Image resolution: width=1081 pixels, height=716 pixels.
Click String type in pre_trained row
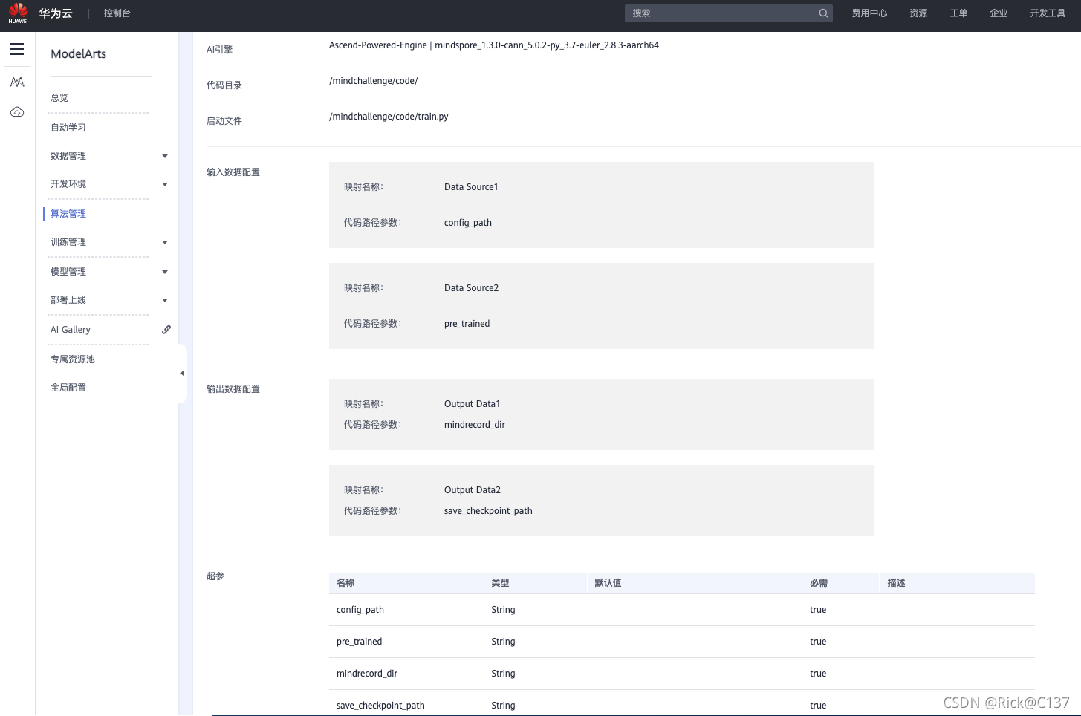(503, 642)
